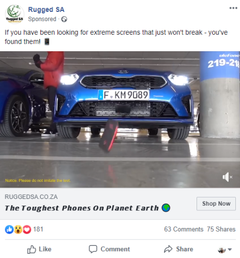This screenshot has height=258, width=240.
Task: View the 63 Comments link
Action: 184,230
